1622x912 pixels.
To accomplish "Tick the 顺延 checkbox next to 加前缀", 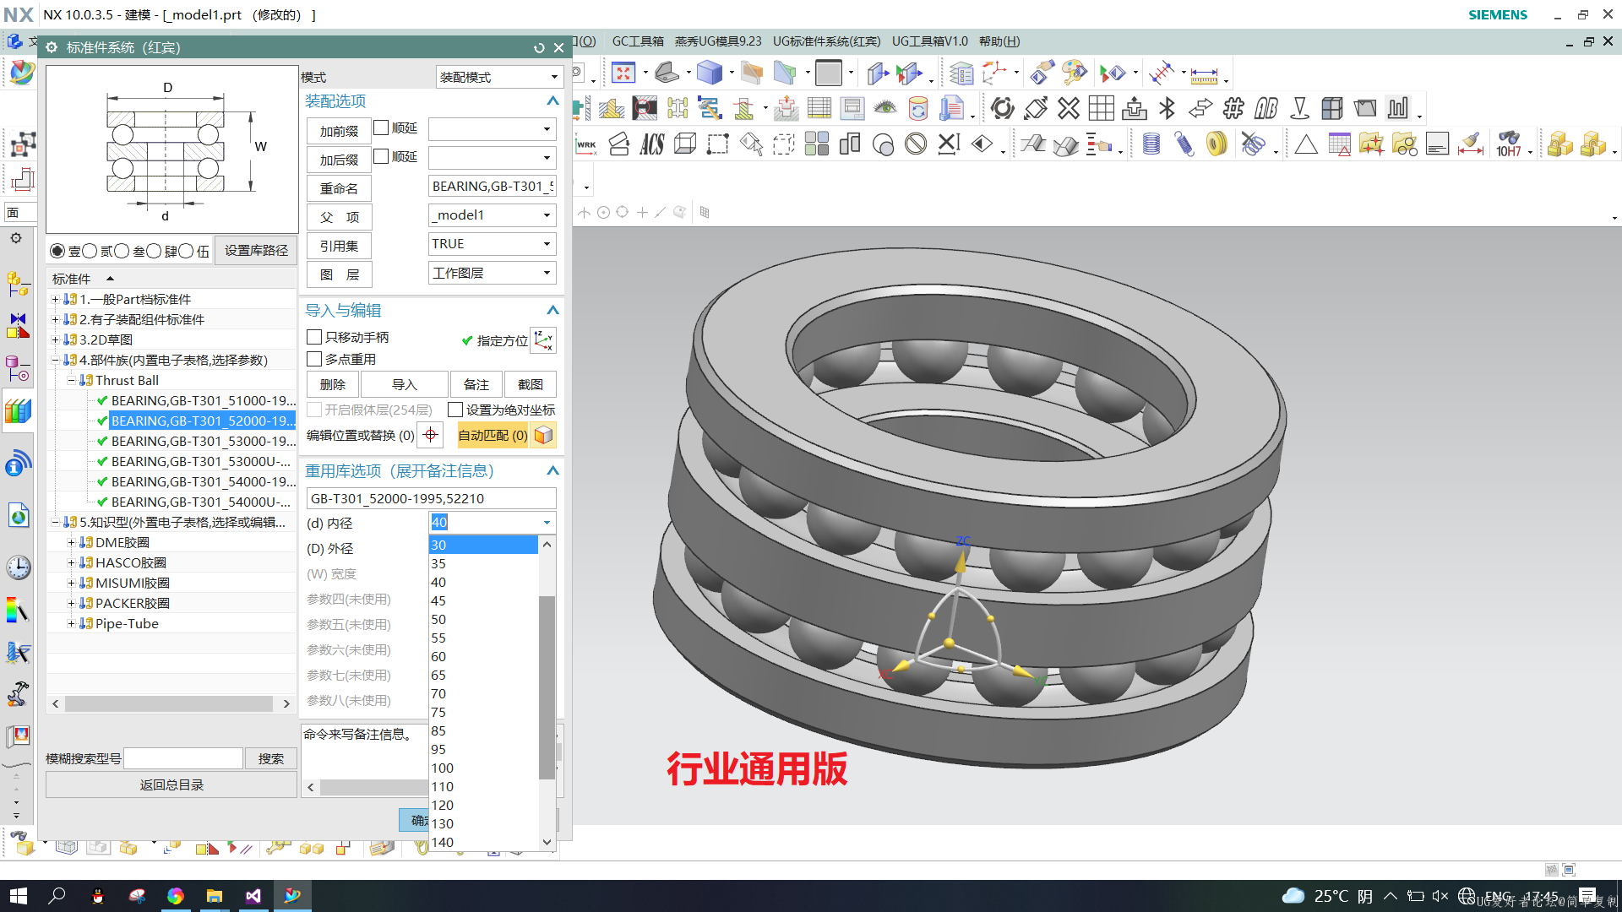I will pyautogui.click(x=381, y=128).
